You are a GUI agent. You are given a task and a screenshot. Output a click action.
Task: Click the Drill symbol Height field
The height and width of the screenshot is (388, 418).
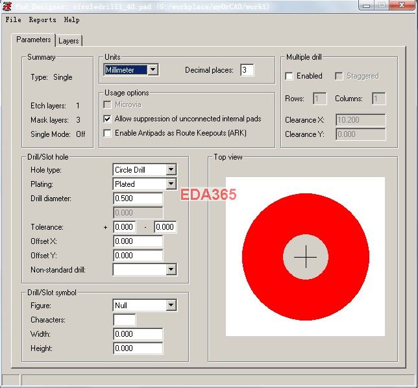[x=138, y=348]
